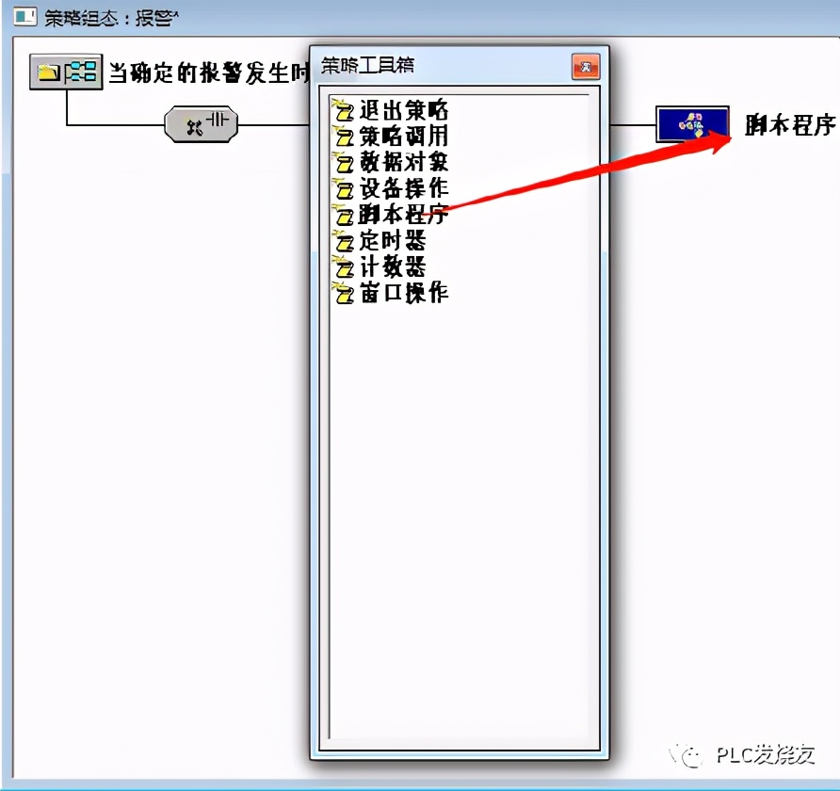The height and width of the screenshot is (791, 840).
Task: Click the hexagonal condition connector block
Action: tap(201, 123)
